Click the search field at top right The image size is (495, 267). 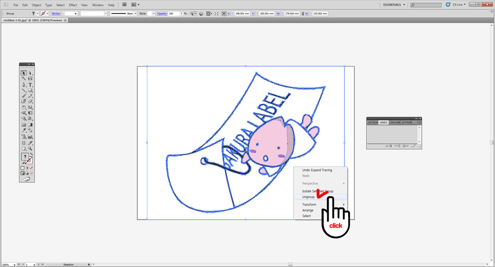[426, 5]
